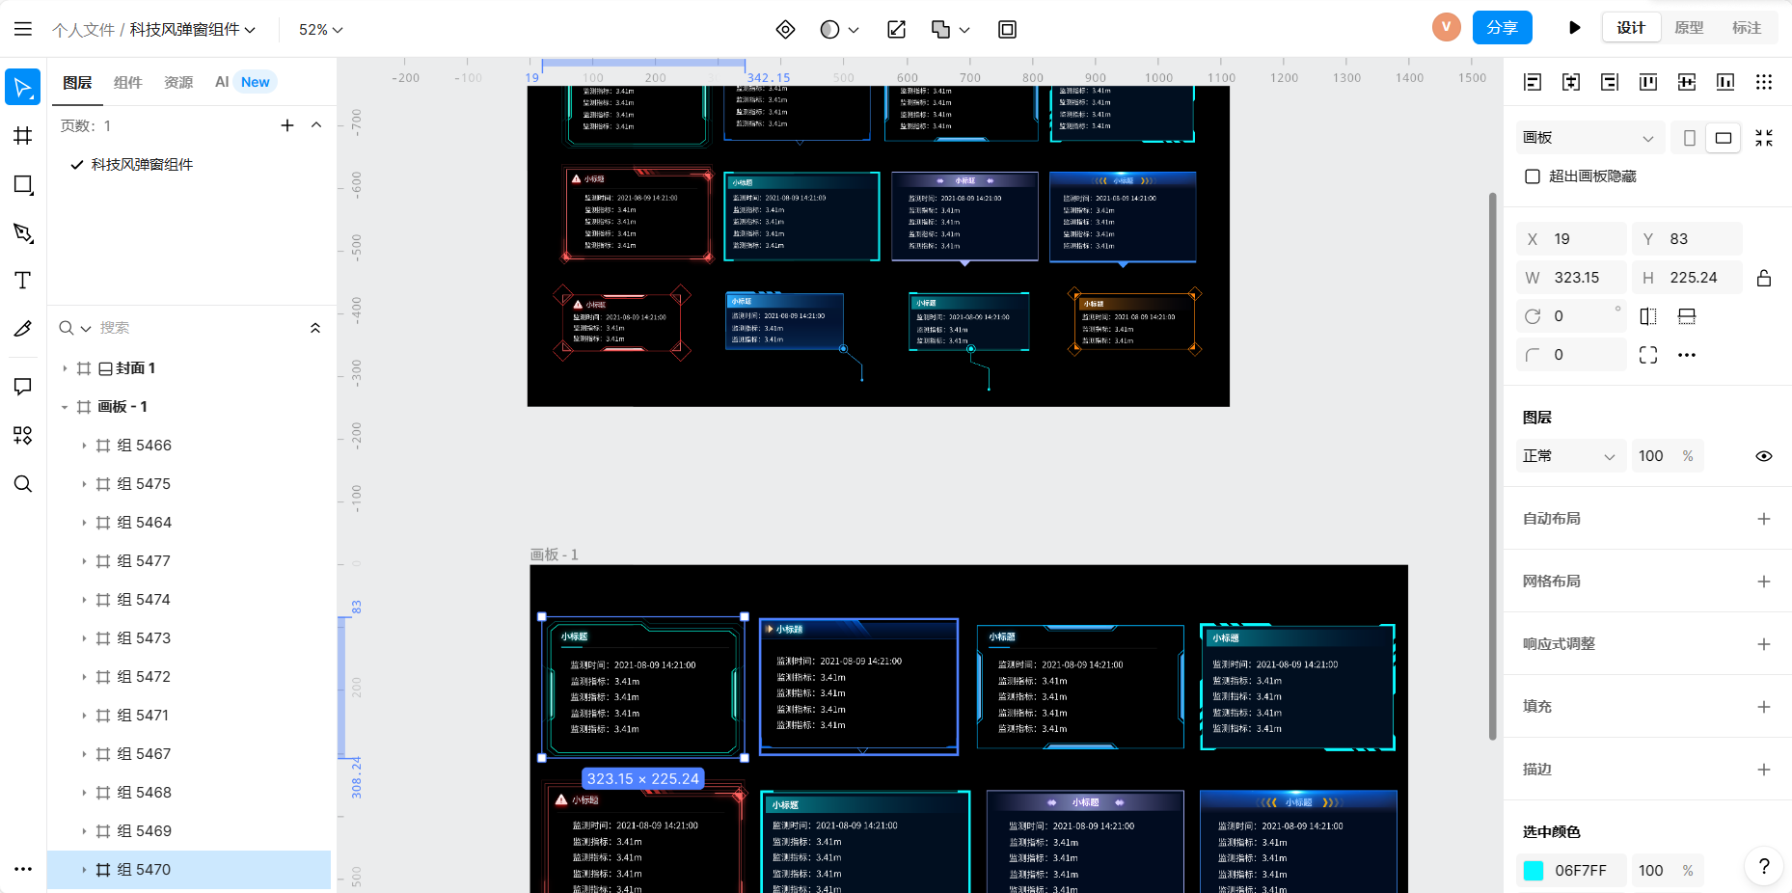Open the comment tool
Viewport: 1792px width, 893px height.
pos(23,387)
